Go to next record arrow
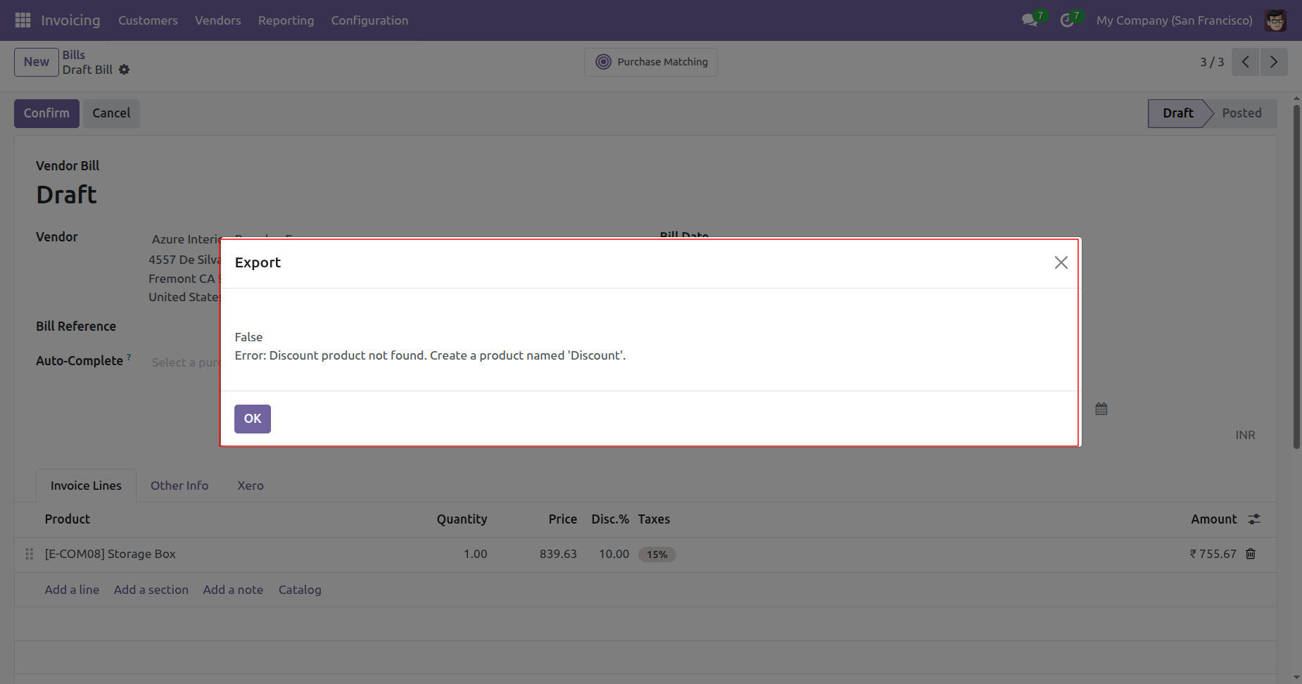The image size is (1302, 684). pyautogui.click(x=1274, y=62)
